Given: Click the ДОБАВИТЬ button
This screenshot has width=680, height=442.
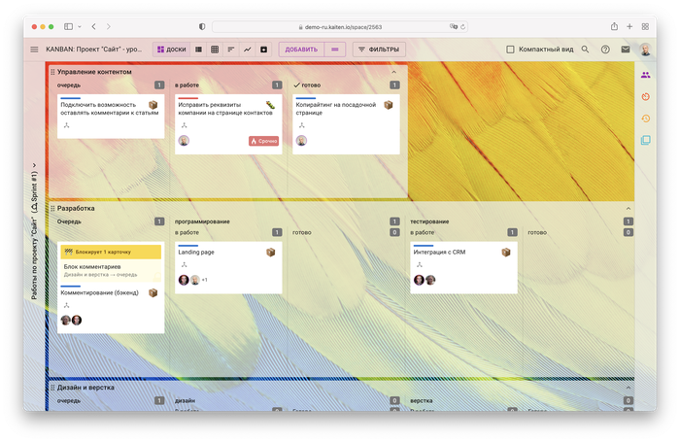Looking at the screenshot, I should tap(300, 49).
